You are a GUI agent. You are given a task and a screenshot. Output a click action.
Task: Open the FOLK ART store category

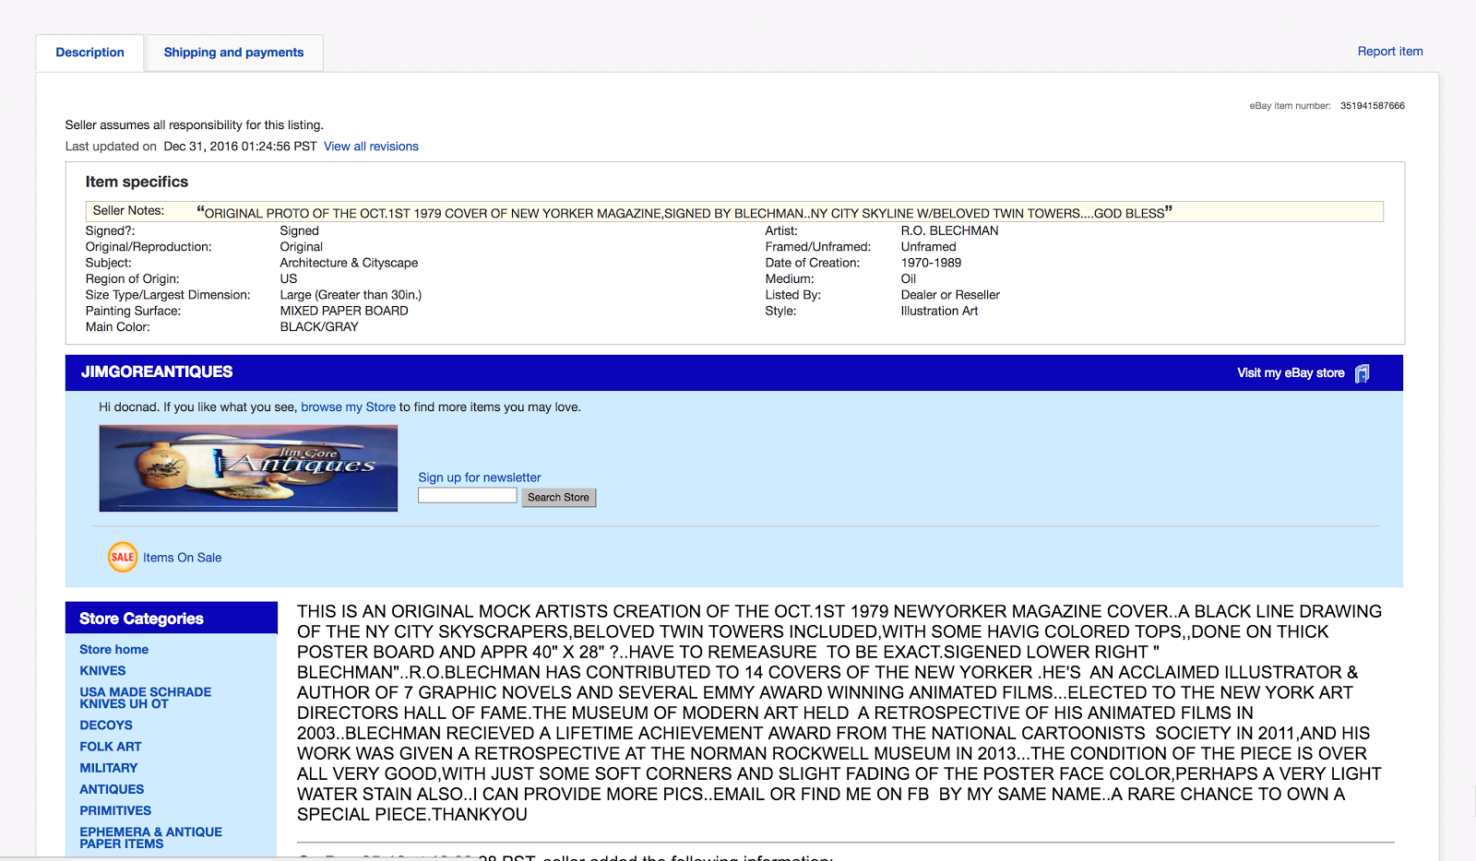point(111,747)
